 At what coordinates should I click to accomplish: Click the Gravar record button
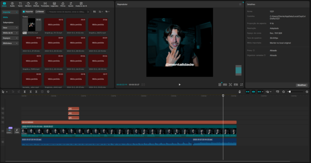click(x=40, y=12)
